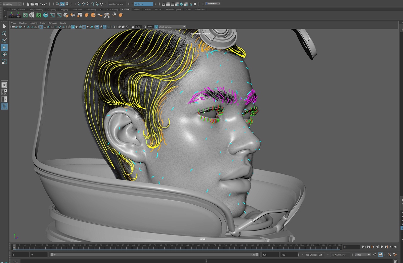
Task: Switch to the Poly Modeling shelf tab
Action: point(36,9)
